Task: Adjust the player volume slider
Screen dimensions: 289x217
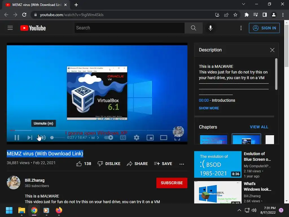Action: click(57, 138)
